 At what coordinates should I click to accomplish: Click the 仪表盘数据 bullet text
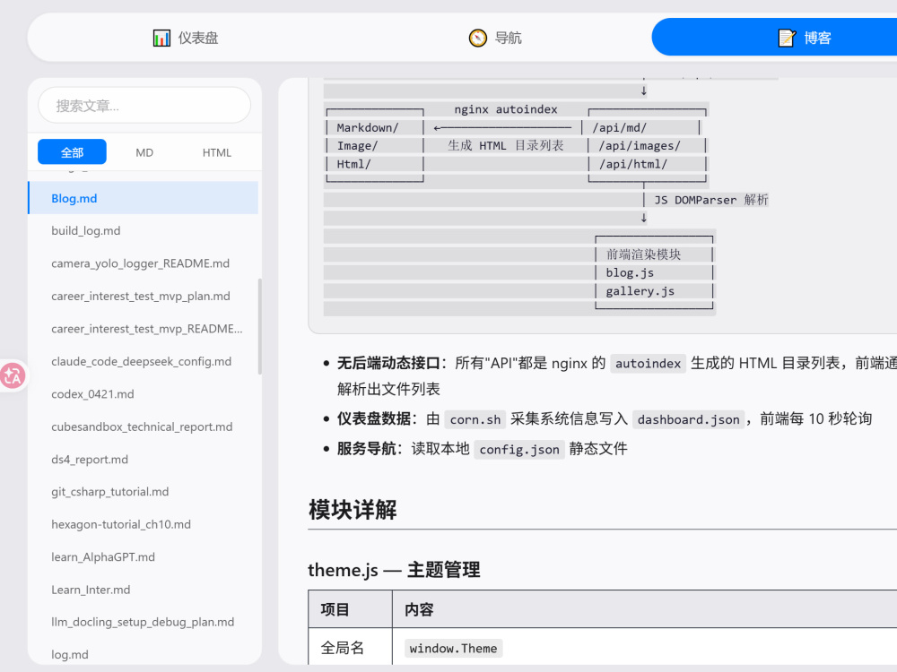pyautogui.click(x=374, y=418)
